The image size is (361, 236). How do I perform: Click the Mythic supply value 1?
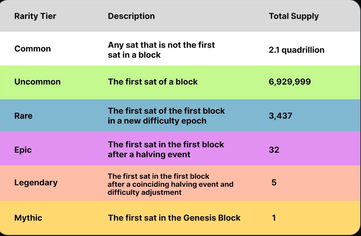coord(274,218)
